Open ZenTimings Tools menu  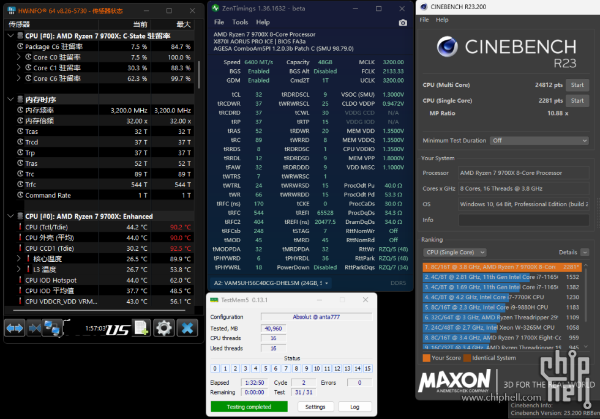point(240,22)
